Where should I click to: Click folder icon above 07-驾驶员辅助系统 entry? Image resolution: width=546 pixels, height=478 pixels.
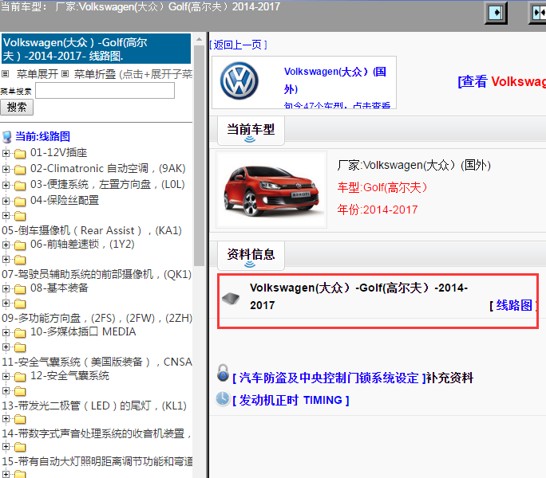[20, 260]
